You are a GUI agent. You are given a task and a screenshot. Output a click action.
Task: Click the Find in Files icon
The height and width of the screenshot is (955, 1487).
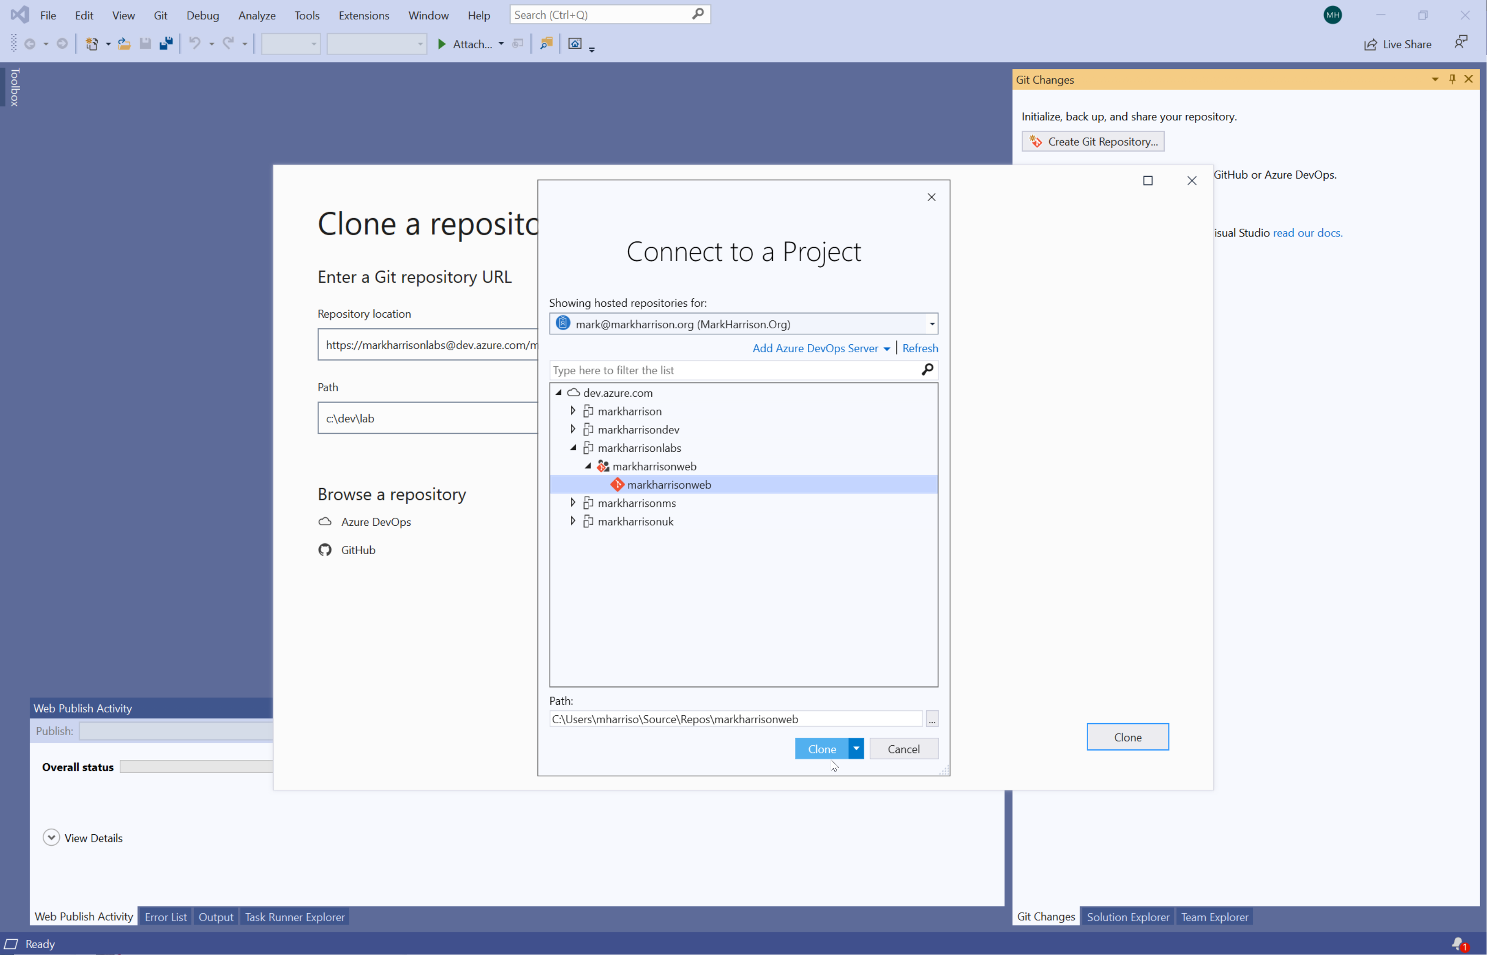pyautogui.click(x=546, y=44)
